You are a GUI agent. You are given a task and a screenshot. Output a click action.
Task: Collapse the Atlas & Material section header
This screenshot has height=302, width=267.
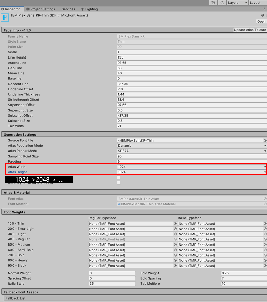pyautogui.click(x=134, y=193)
